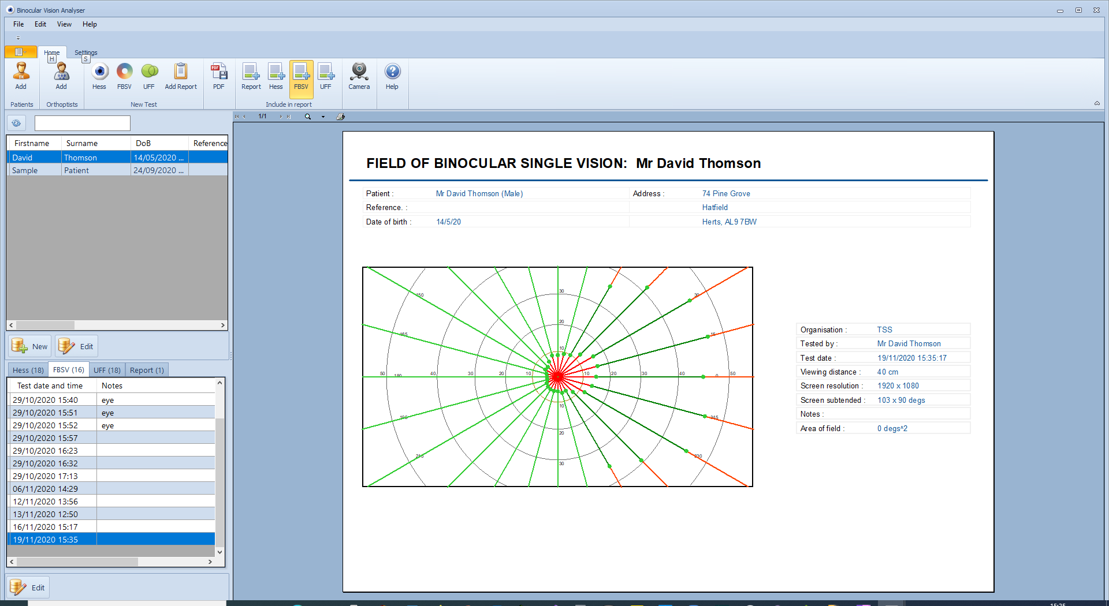Expand the zoom dropdown arrow in viewer

click(x=323, y=117)
